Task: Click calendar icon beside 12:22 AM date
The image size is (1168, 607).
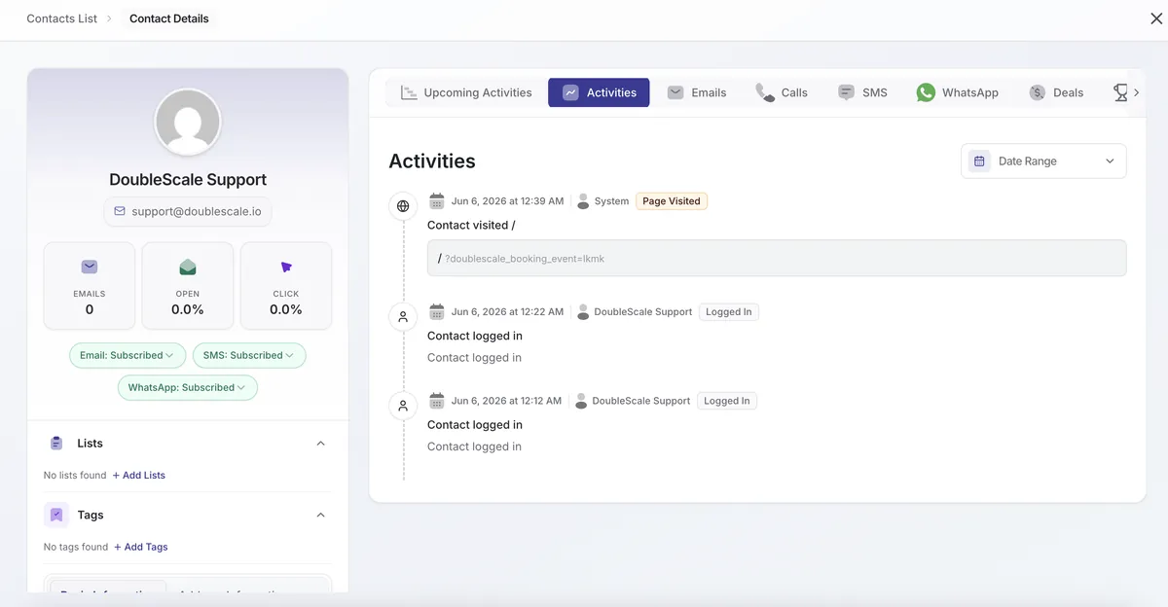Action: pos(437,312)
